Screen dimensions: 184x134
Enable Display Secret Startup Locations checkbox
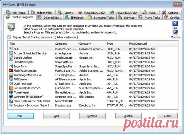9,37
